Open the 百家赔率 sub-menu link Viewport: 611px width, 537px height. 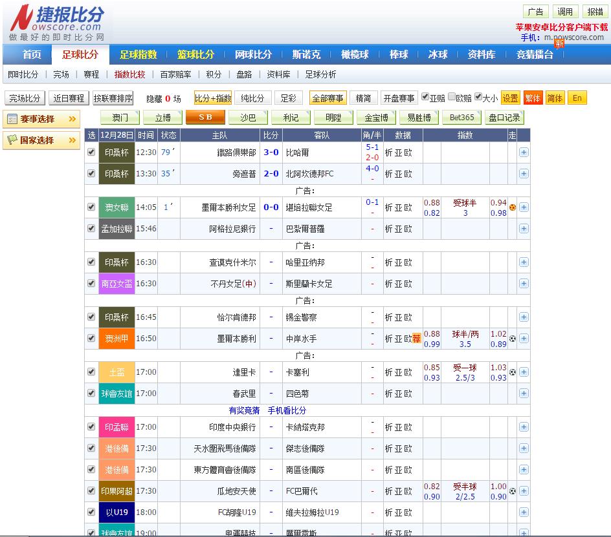(x=176, y=74)
